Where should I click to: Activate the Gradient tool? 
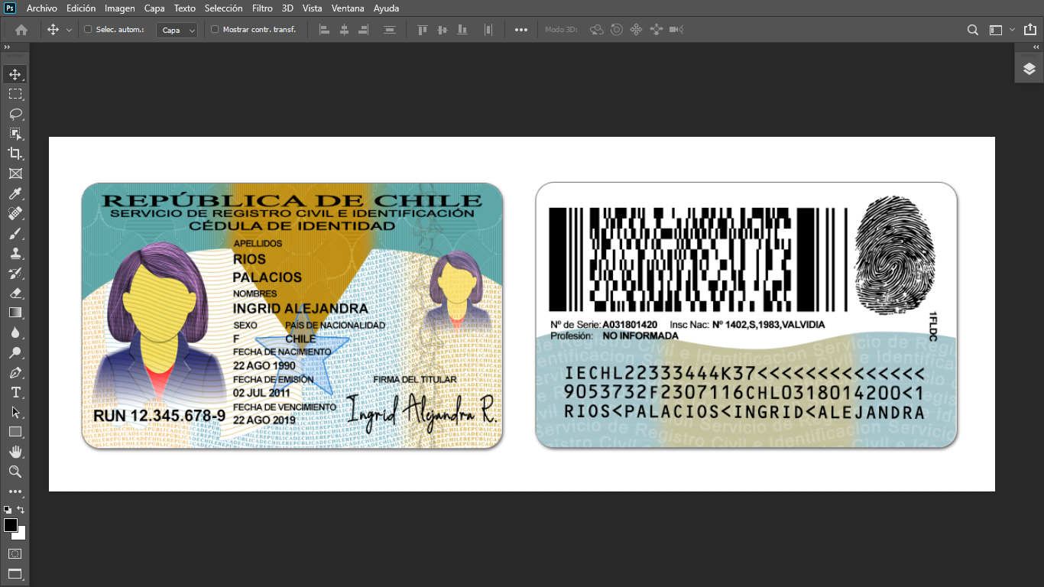pos(15,313)
